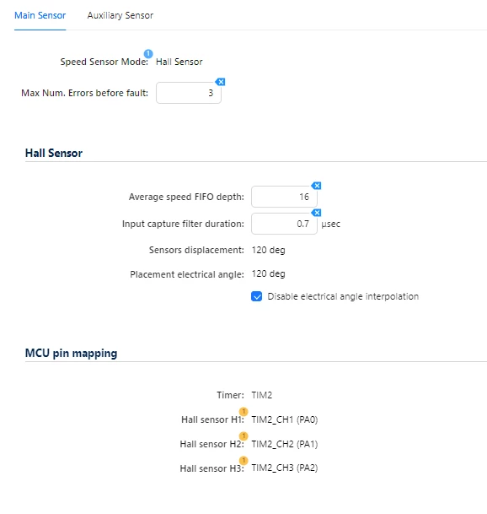Reset the Max Num. Errors before fault value
This screenshot has height=514, width=487.
click(220, 82)
